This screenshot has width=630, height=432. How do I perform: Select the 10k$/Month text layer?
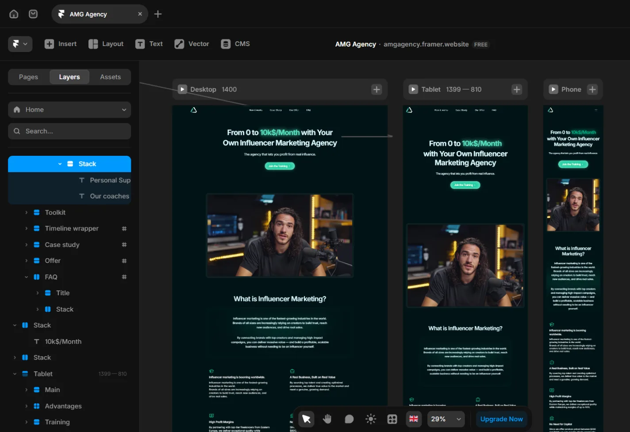tap(63, 342)
